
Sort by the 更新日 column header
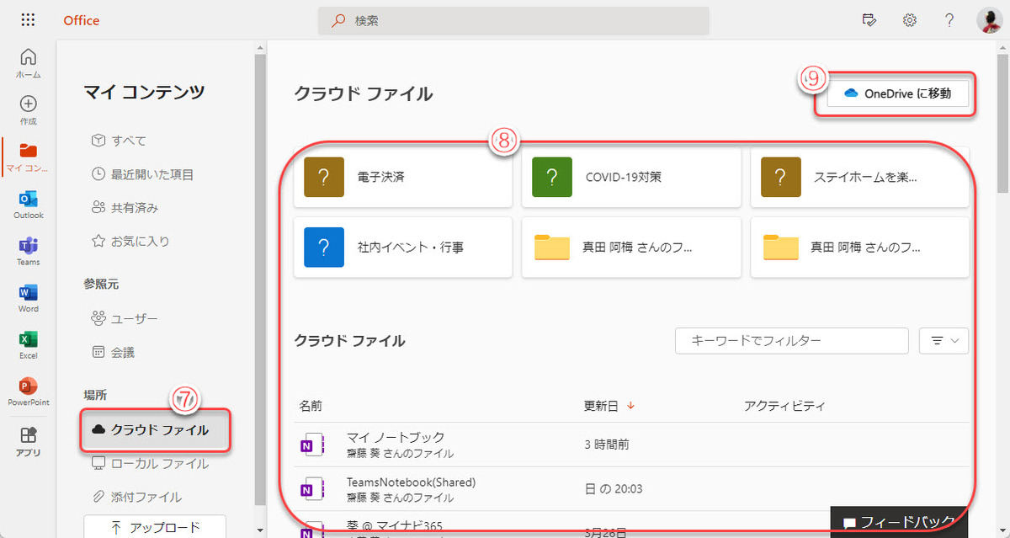coord(601,406)
